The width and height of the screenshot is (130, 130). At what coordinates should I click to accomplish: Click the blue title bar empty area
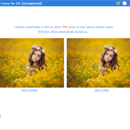point(78,3)
